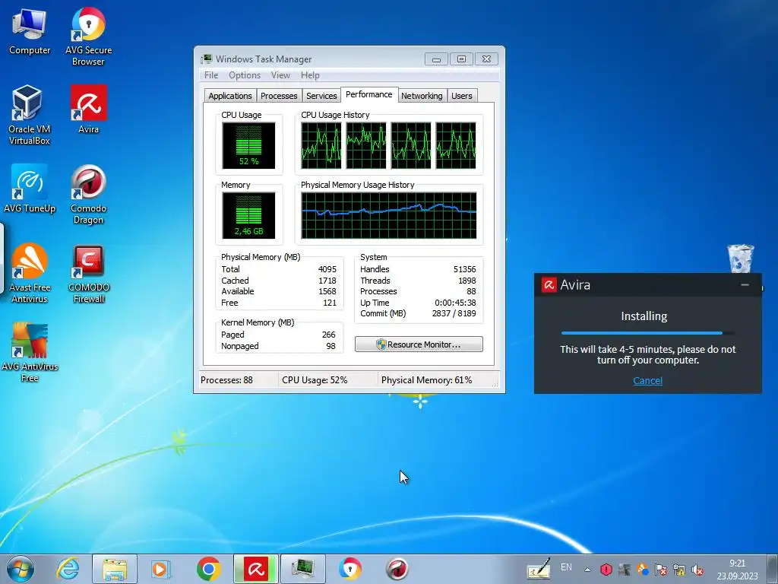778x584 pixels.
Task: Open Windows Explorer folder in taskbar
Action: pos(115,569)
